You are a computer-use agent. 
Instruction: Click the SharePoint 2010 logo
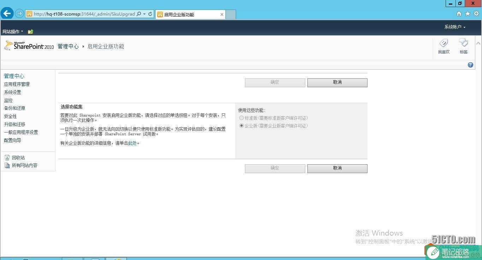click(x=29, y=46)
